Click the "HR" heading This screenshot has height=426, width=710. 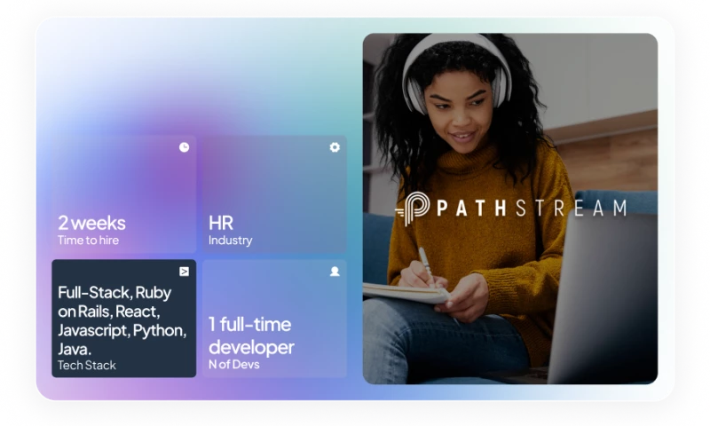[x=221, y=223]
